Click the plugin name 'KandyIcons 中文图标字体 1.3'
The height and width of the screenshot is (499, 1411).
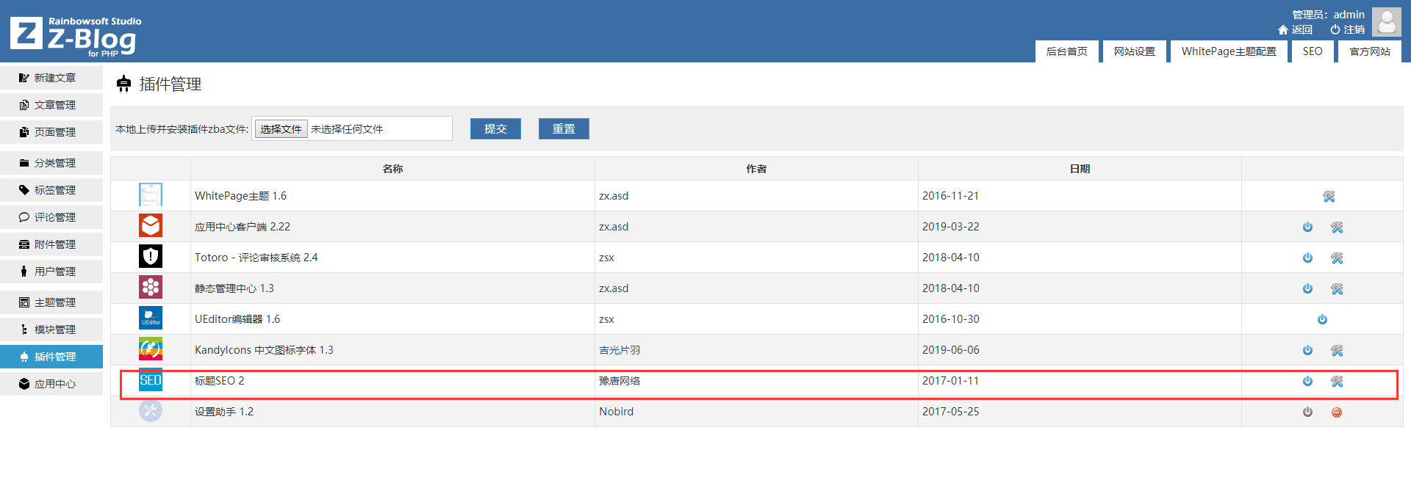pyautogui.click(x=264, y=350)
